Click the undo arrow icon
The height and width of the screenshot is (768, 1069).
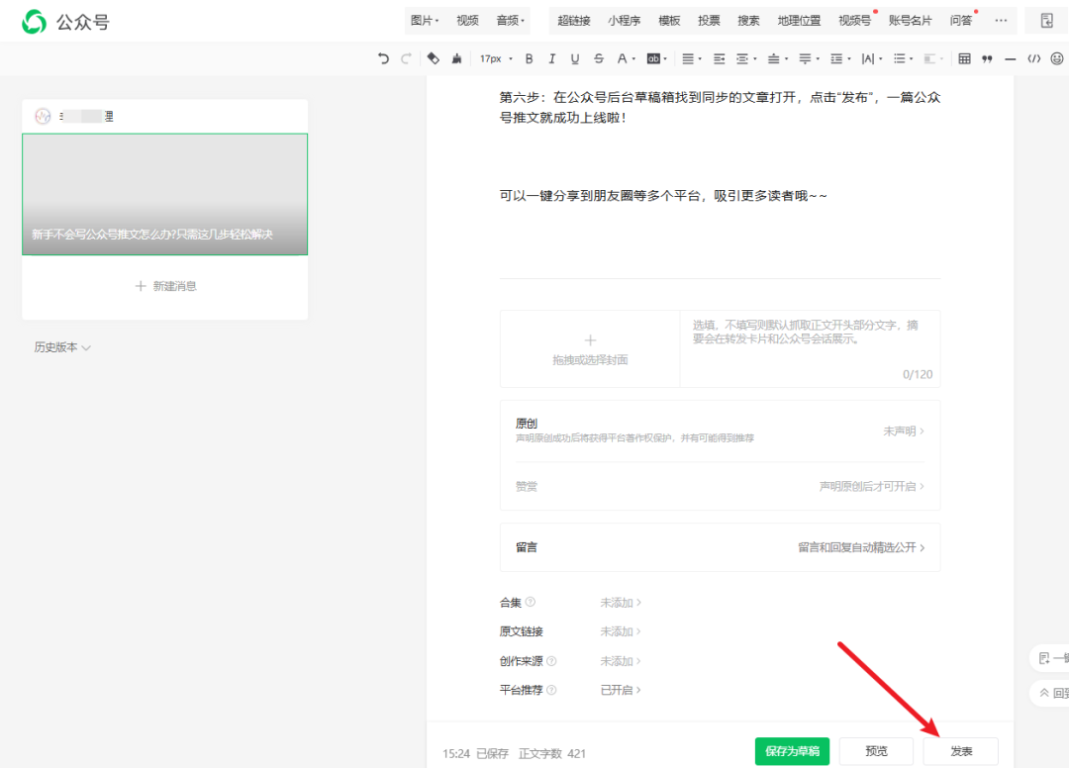tap(384, 59)
